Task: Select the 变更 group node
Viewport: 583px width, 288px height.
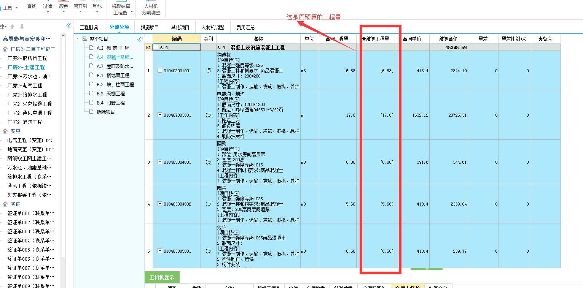Action: pos(15,131)
